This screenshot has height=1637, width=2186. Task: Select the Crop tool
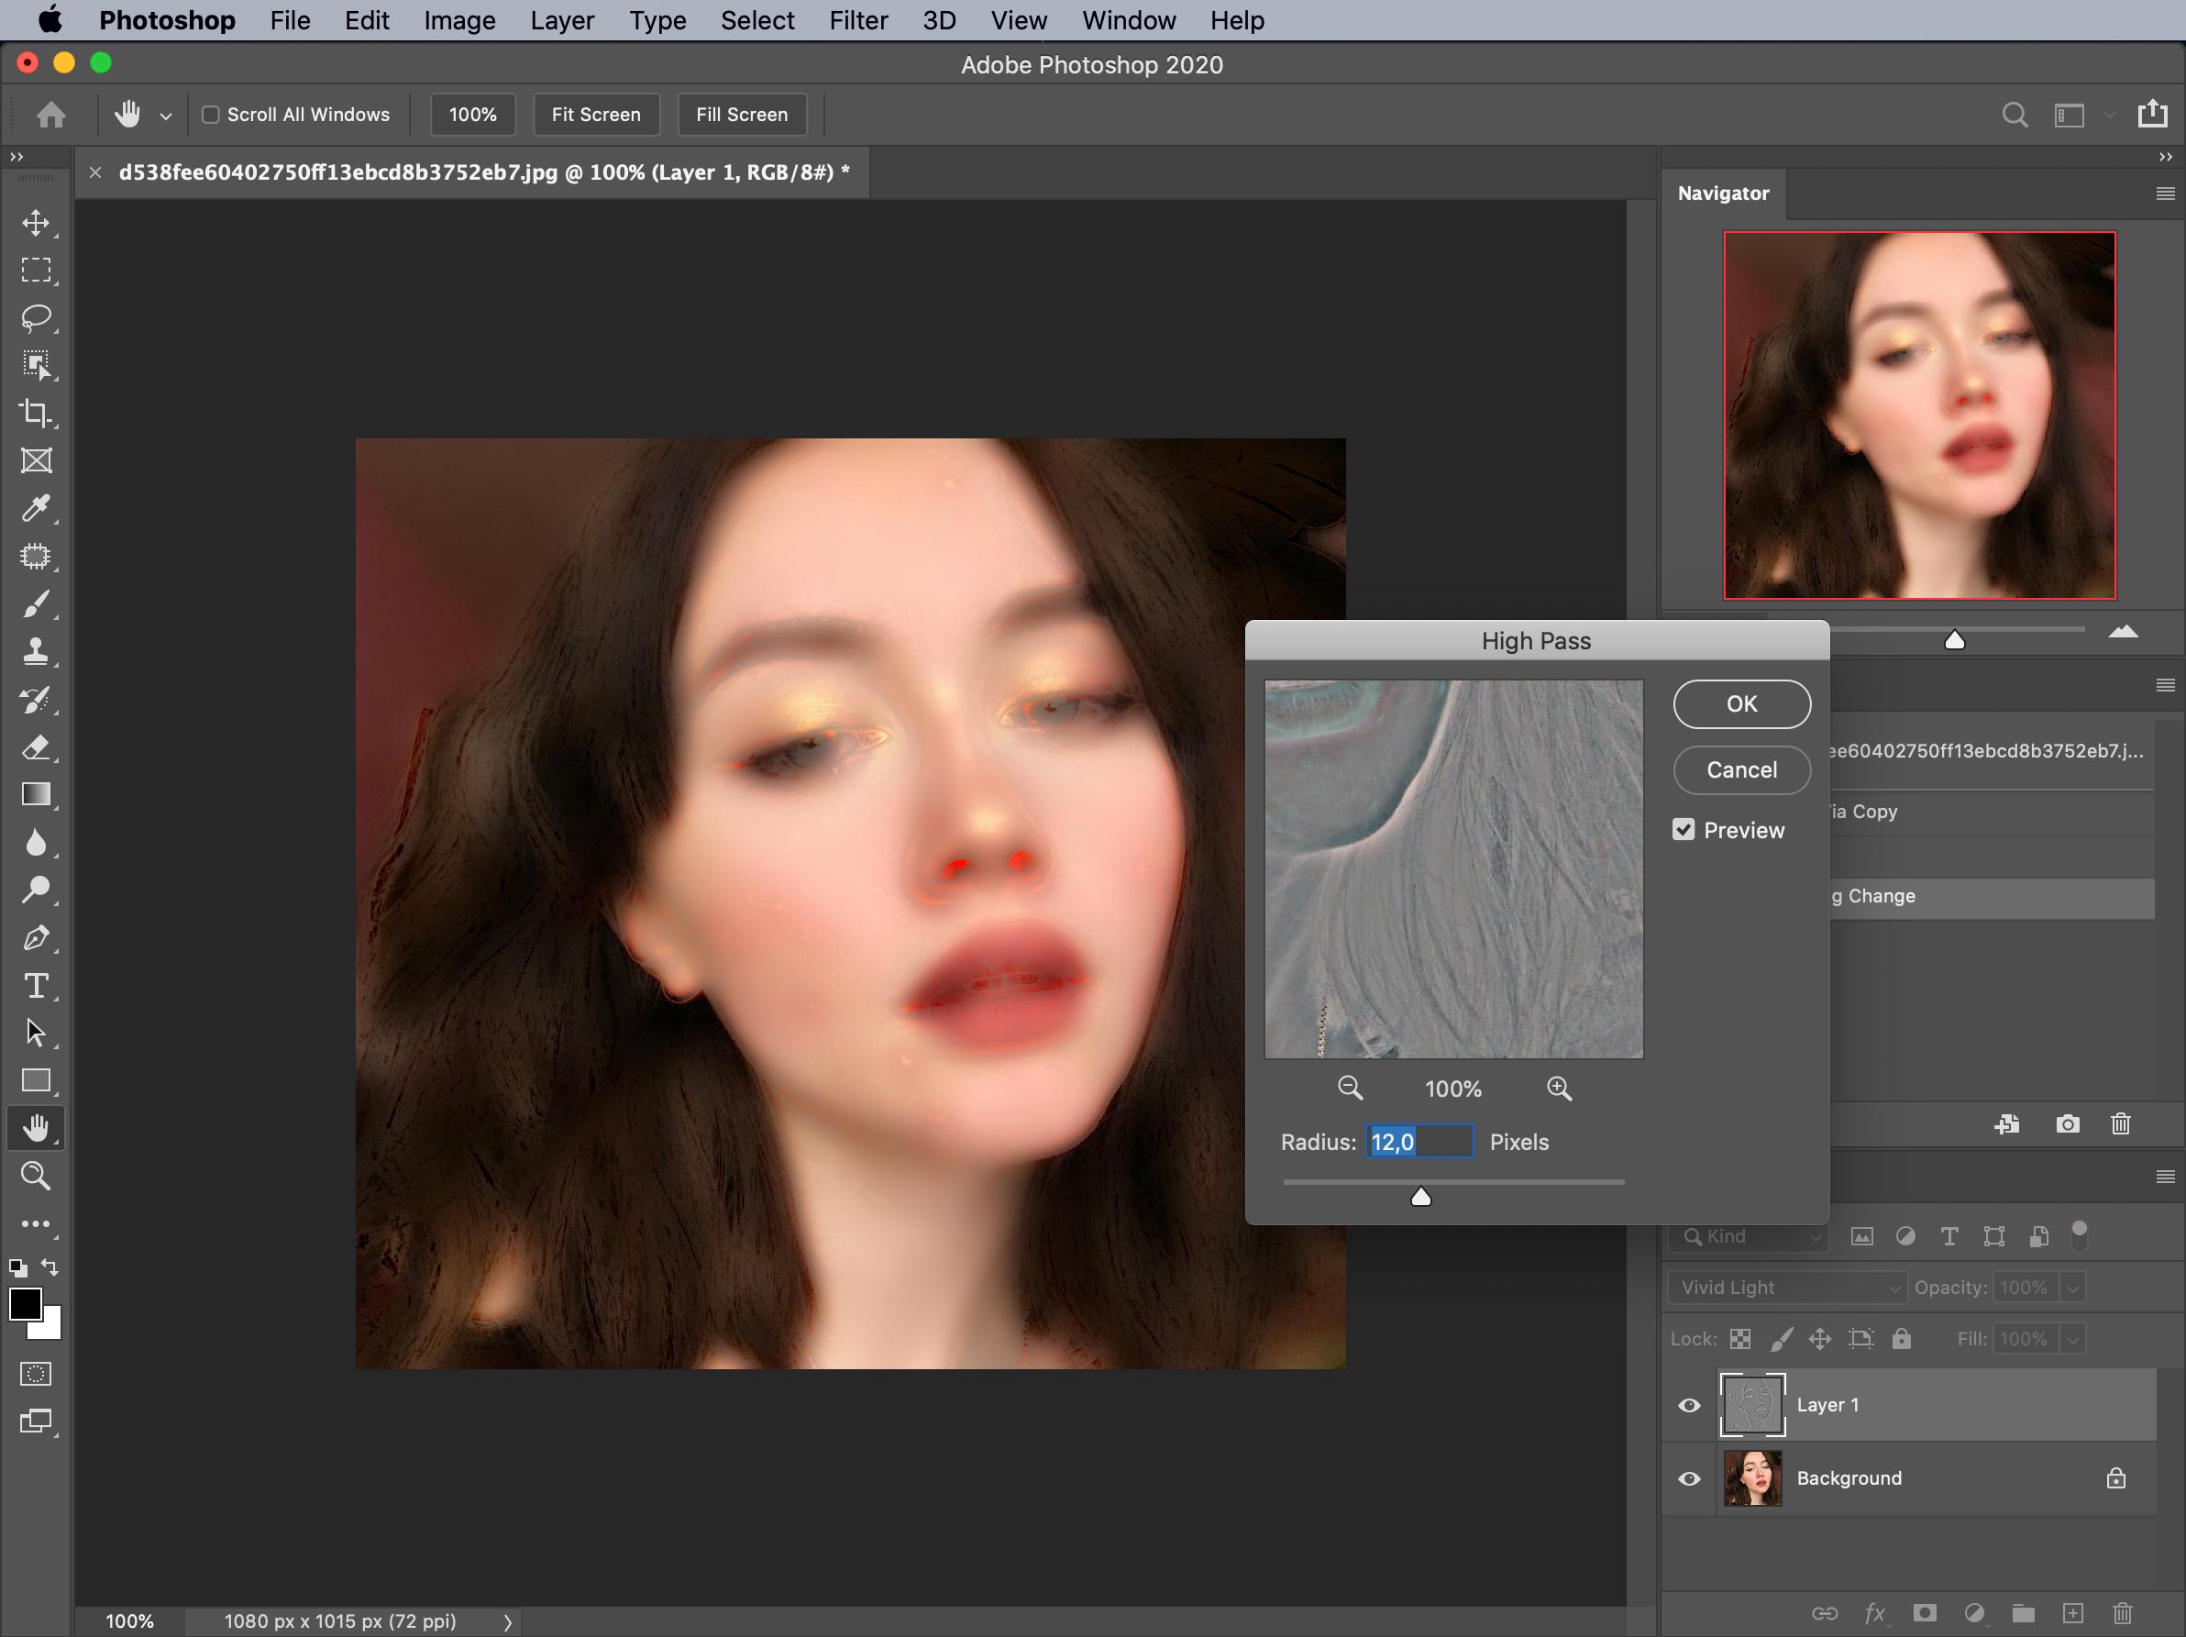(37, 412)
